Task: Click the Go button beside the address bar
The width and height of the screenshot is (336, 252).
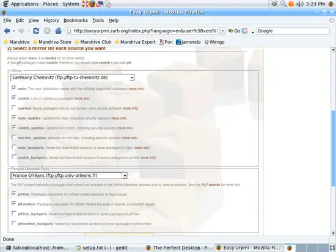Action: coord(234,31)
